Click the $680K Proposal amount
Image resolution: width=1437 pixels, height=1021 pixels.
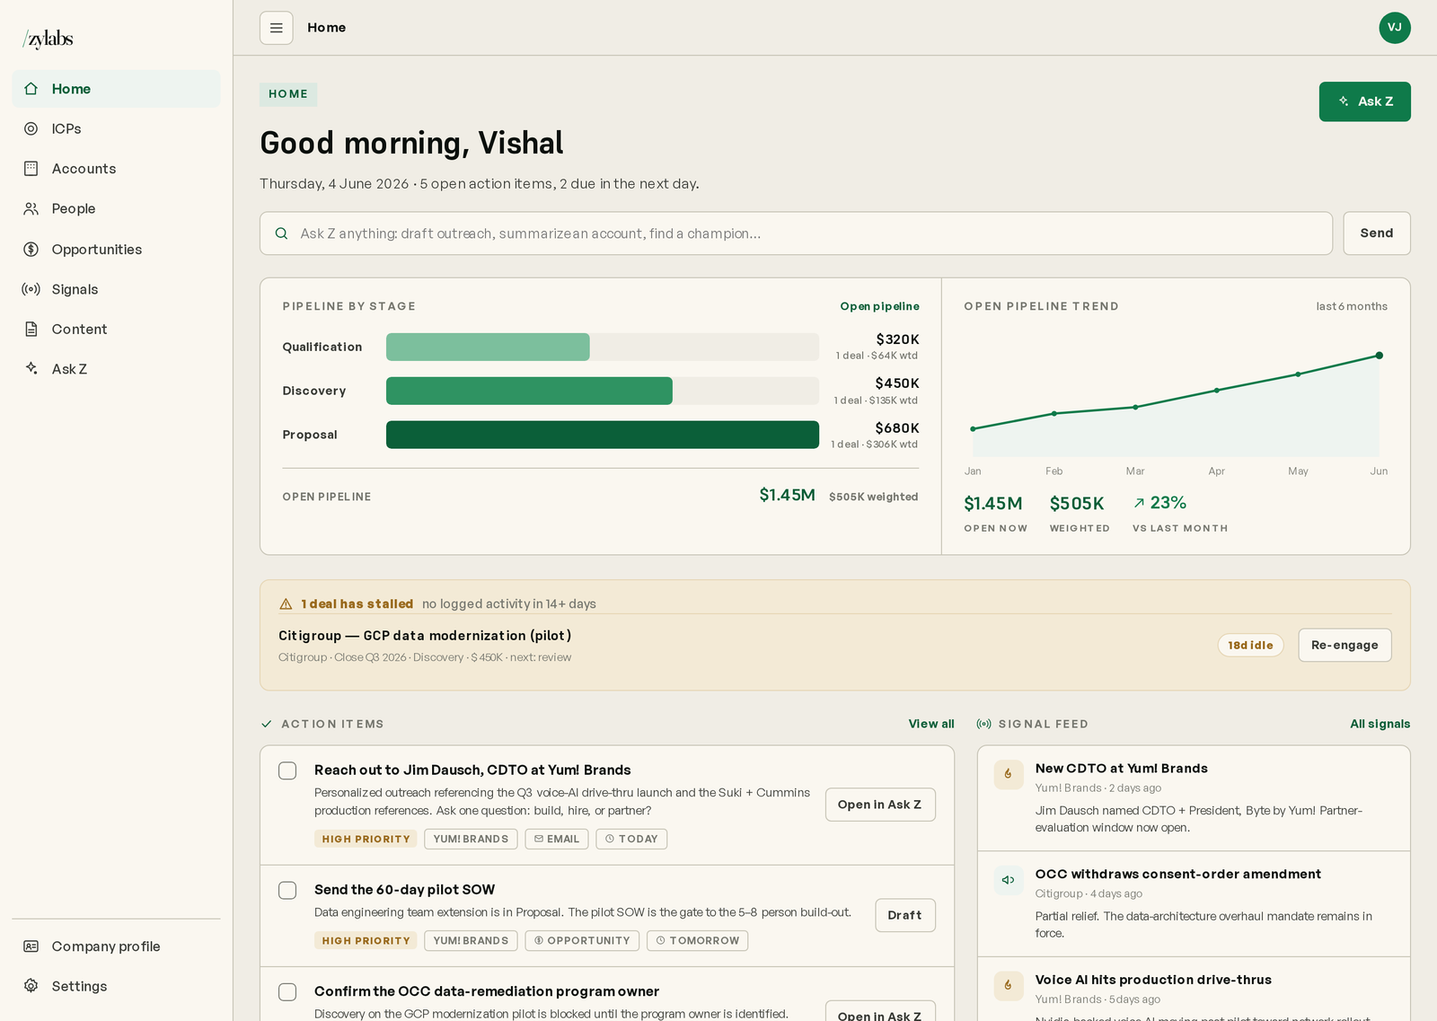[897, 428]
